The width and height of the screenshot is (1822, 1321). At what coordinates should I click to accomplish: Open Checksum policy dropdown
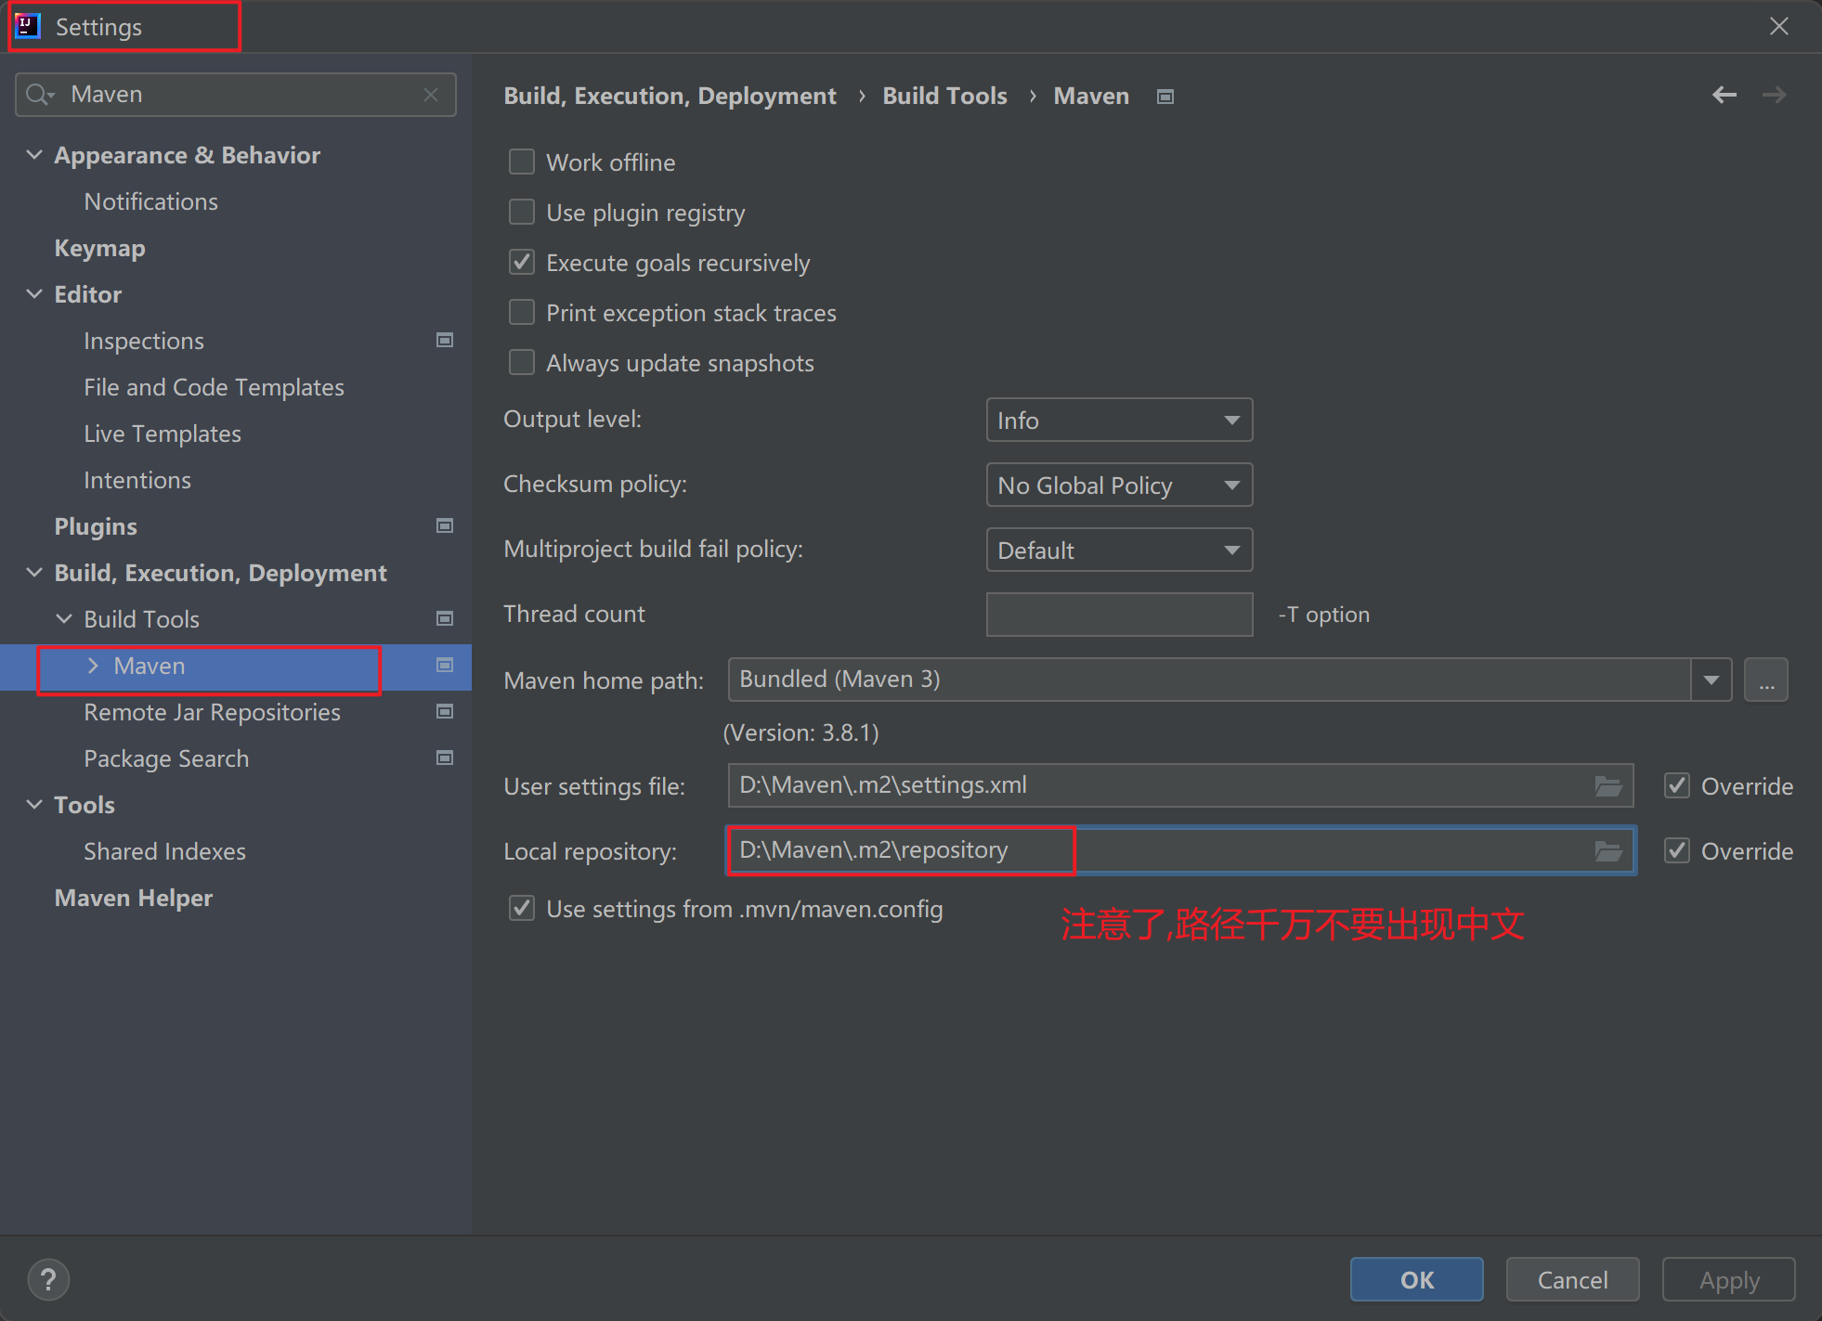1119,486
